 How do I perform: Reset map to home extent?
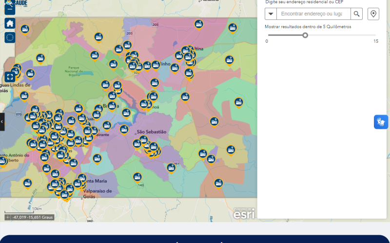click(x=10, y=23)
